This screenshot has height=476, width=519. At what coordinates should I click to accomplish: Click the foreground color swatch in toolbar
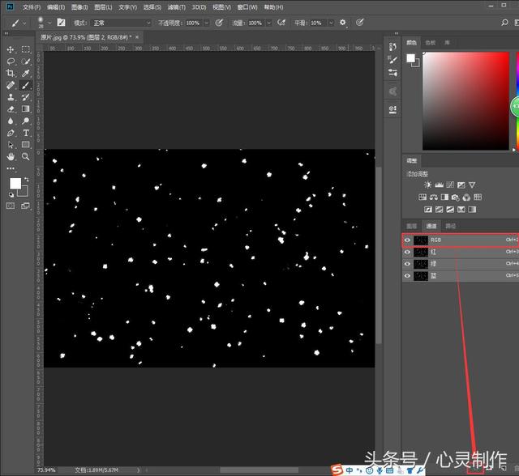tap(14, 184)
